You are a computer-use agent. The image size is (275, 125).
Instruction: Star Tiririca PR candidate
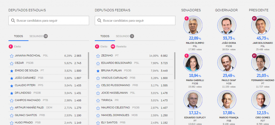[x=98, y=100]
